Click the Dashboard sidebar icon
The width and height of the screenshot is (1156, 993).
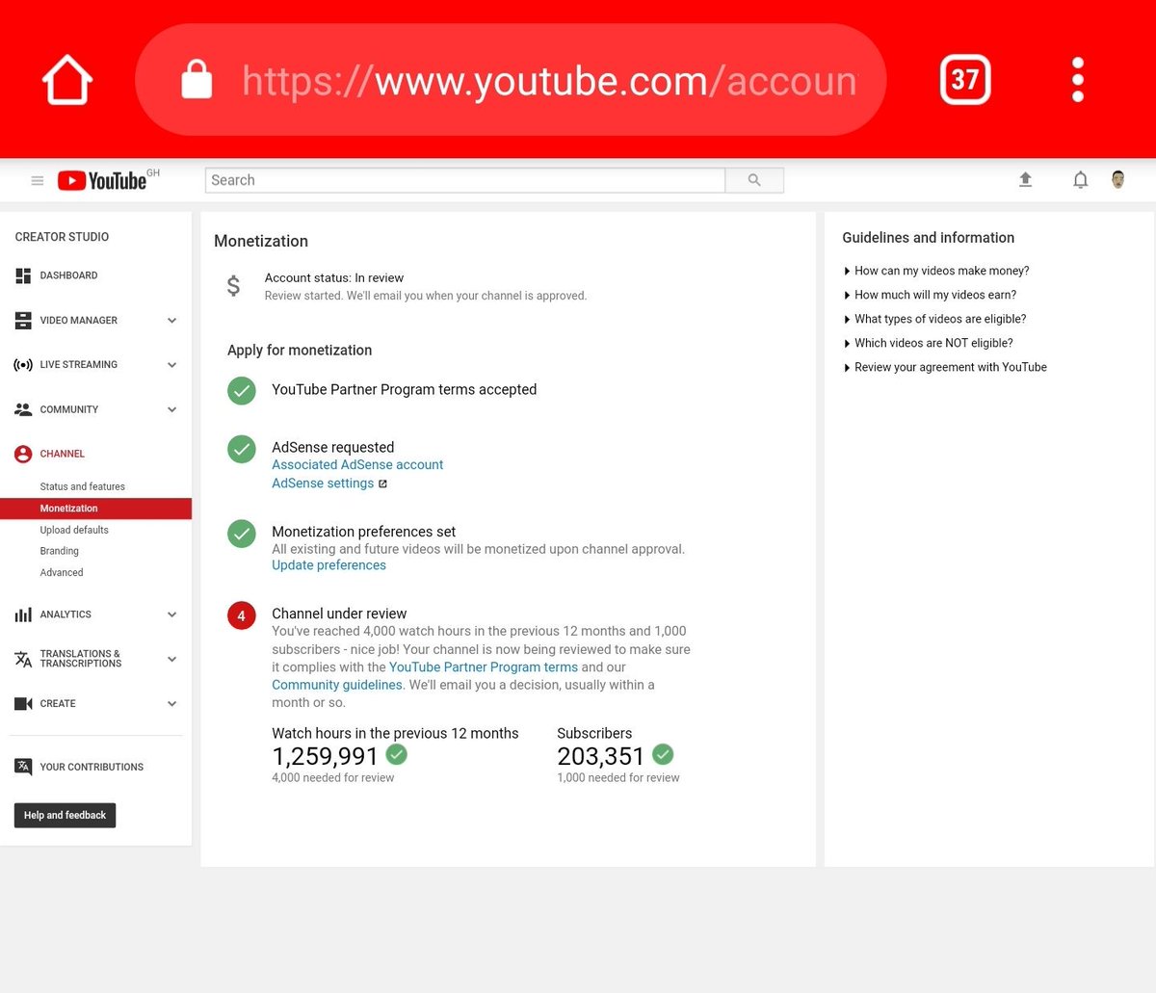pyautogui.click(x=23, y=276)
